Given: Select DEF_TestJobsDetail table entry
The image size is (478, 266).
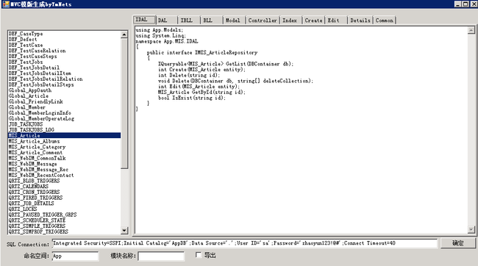Looking at the screenshot, I should [x=64, y=68].
